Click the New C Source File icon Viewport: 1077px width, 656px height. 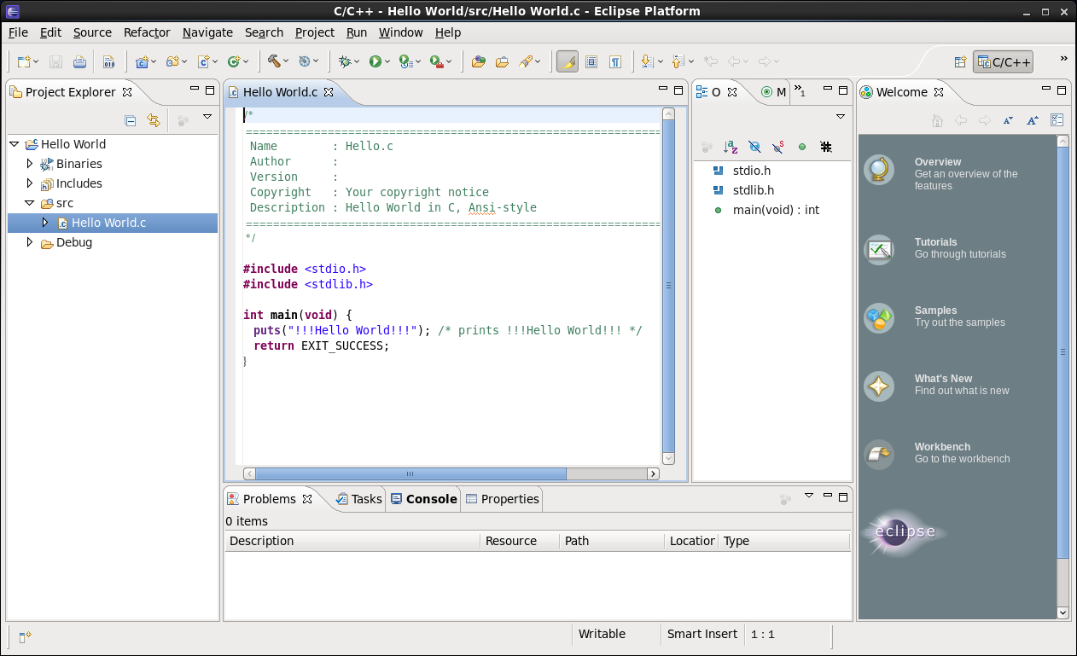[203, 61]
